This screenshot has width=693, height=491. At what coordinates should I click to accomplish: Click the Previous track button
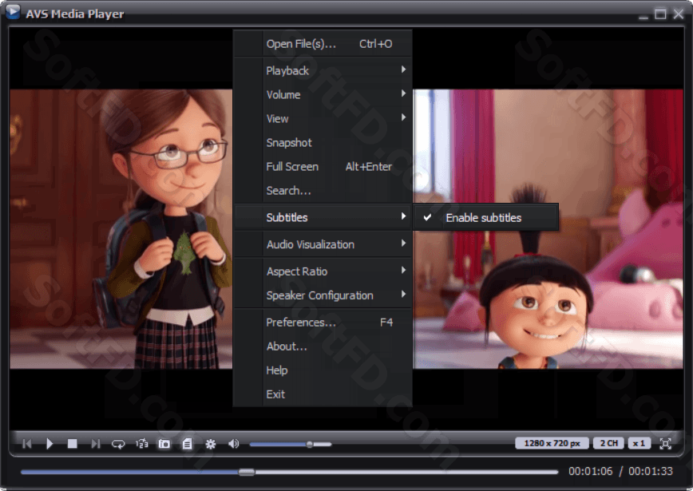(27, 444)
